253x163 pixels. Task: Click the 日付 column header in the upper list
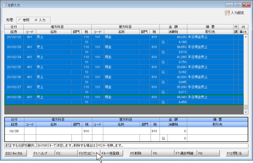coord(14,27)
